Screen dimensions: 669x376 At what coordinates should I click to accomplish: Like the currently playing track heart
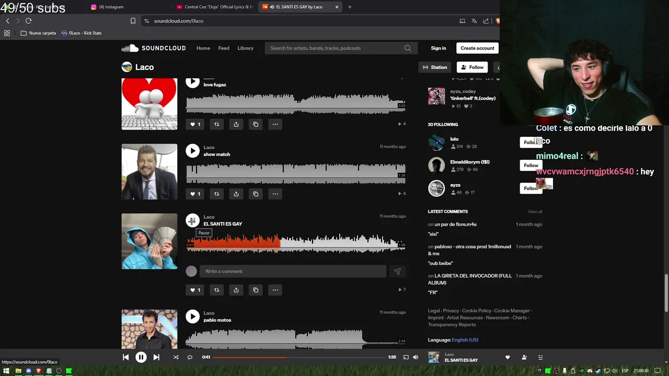(x=507, y=357)
